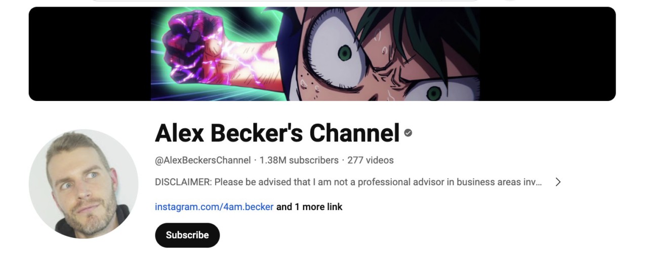Viewport: 648px width, 255px height.
Task: Click the word DISCLAIMER in the description
Action: [x=183, y=182]
